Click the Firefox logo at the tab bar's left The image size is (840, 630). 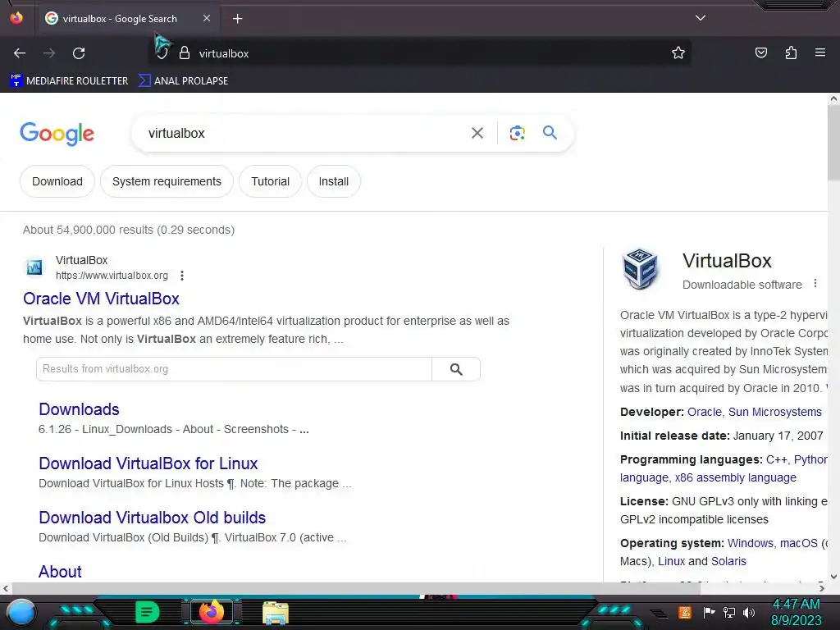[16, 18]
